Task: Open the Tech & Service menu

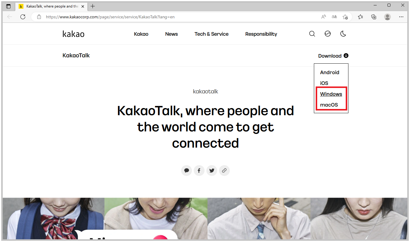Action: click(211, 34)
